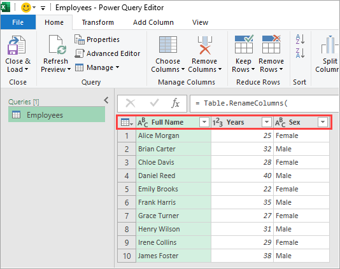Screen dimensions: 340x269
Task: Click the Close & Load icon
Action: click(x=17, y=45)
